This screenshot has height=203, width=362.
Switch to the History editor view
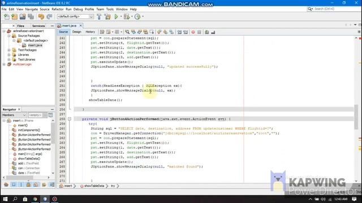(x=90, y=32)
